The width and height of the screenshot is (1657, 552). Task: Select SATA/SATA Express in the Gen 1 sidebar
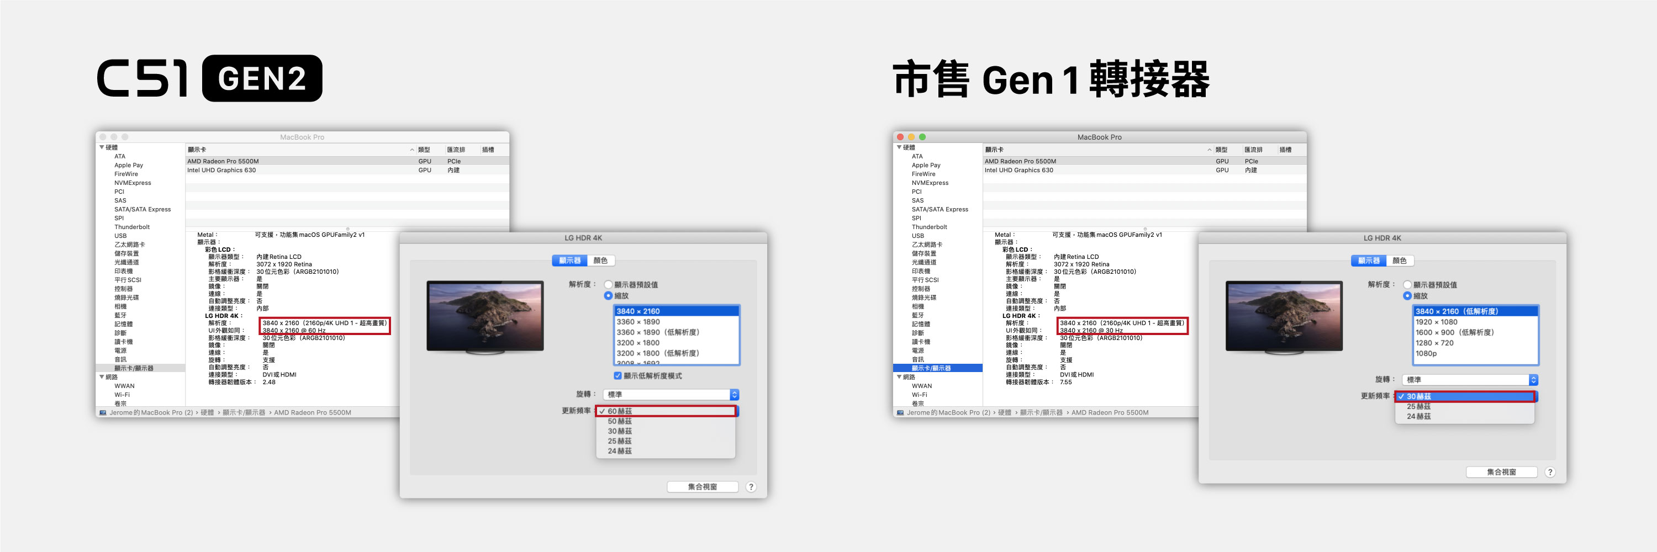coord(940,210)
